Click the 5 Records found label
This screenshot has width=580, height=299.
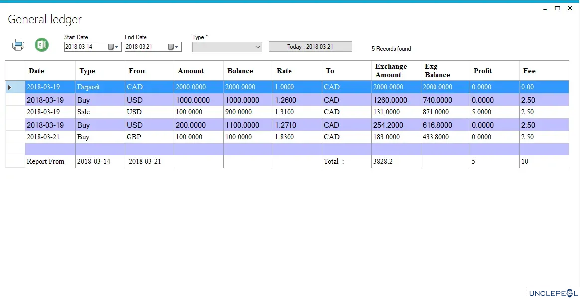pyautogui.click(x=391, y=49)
